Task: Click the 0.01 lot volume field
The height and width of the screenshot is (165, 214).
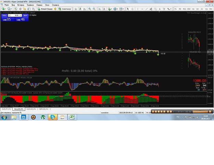Action: coord(15,15)
